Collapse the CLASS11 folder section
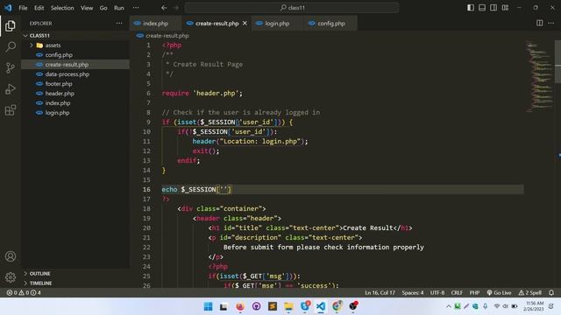The width and height of the screenshot is (561, 315). pyautogui.click(x=75, y=35)
